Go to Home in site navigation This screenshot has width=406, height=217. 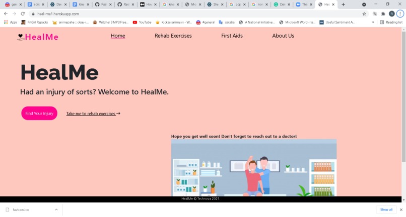(x=118, y=36)
